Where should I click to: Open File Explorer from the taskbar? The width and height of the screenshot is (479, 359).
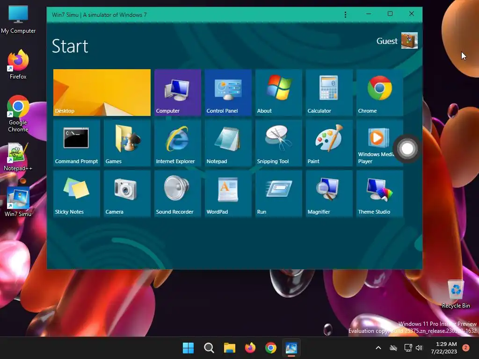tap(229, 348)
